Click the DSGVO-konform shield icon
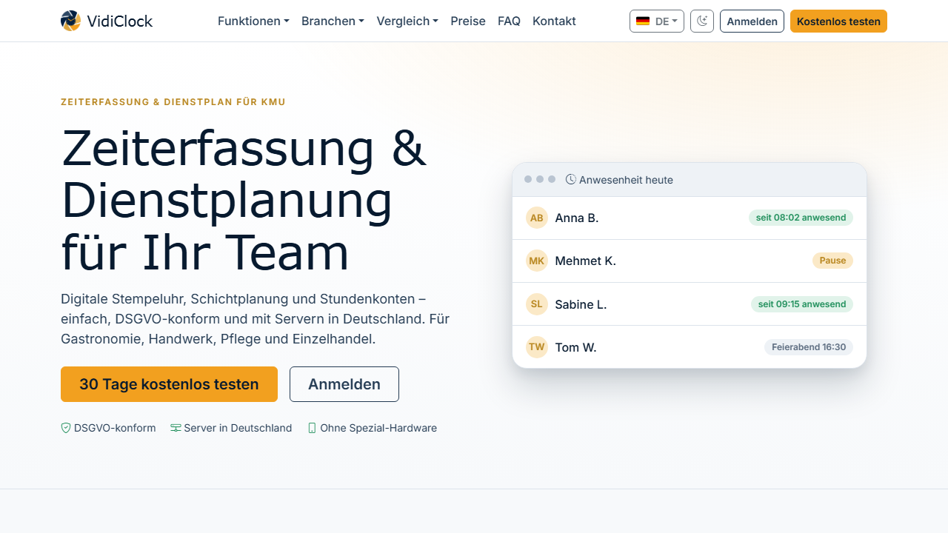 (66, 428)
